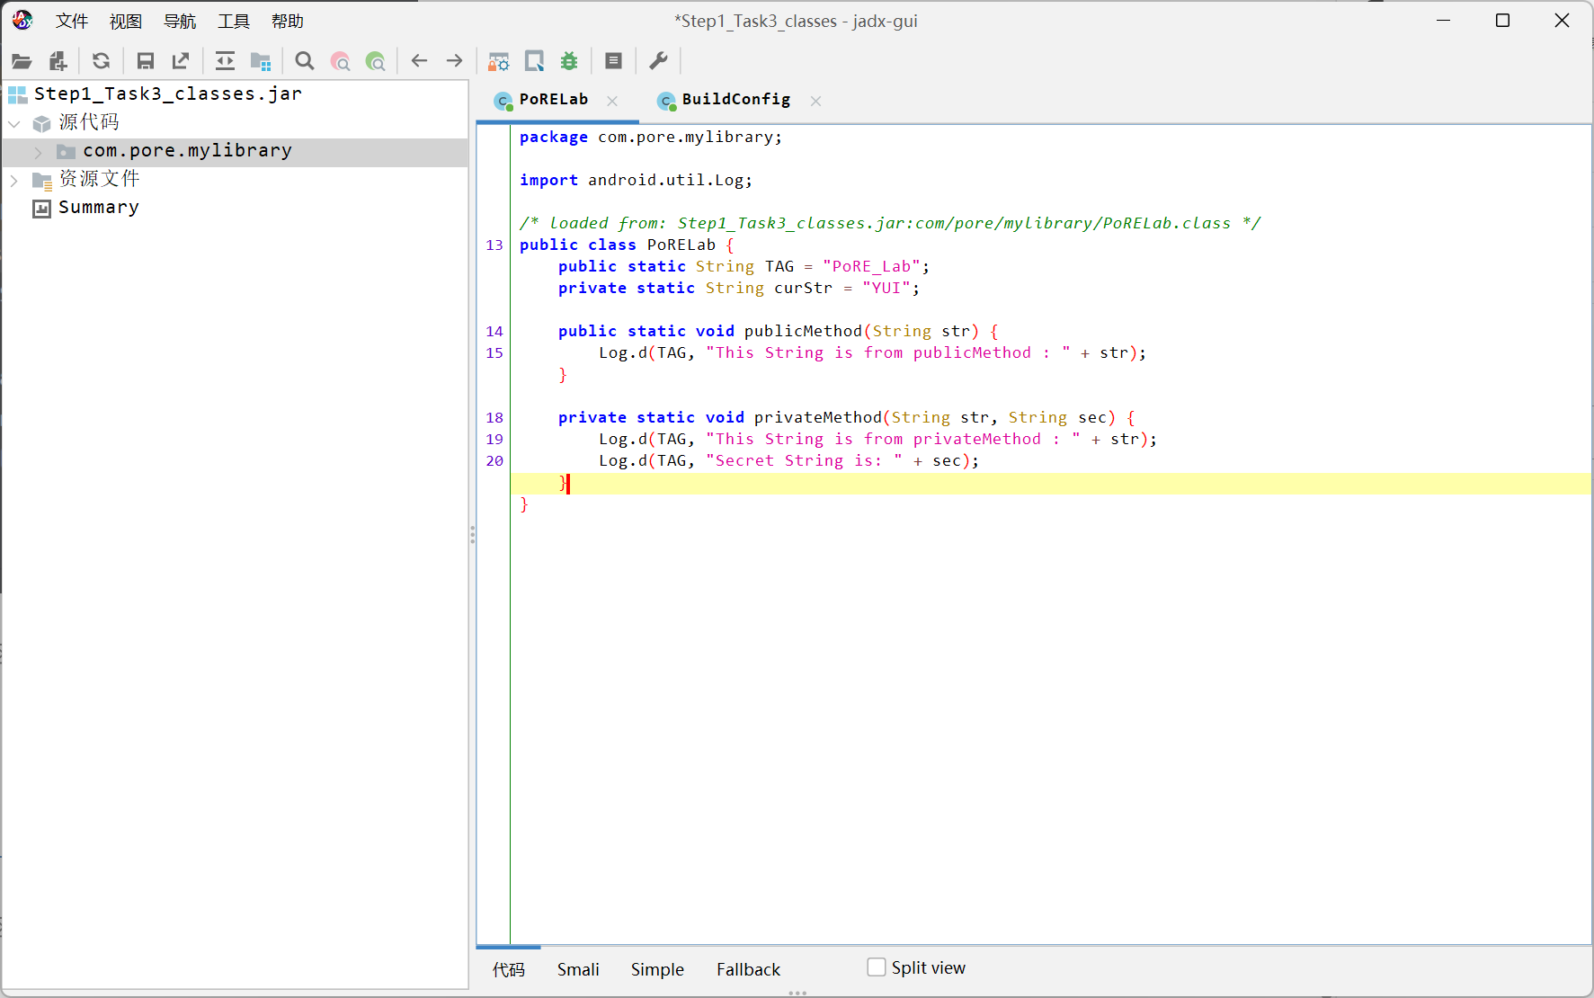The image size is (1594, 998).
Task: Click the save all floppy icon
Action: [145, 61]
